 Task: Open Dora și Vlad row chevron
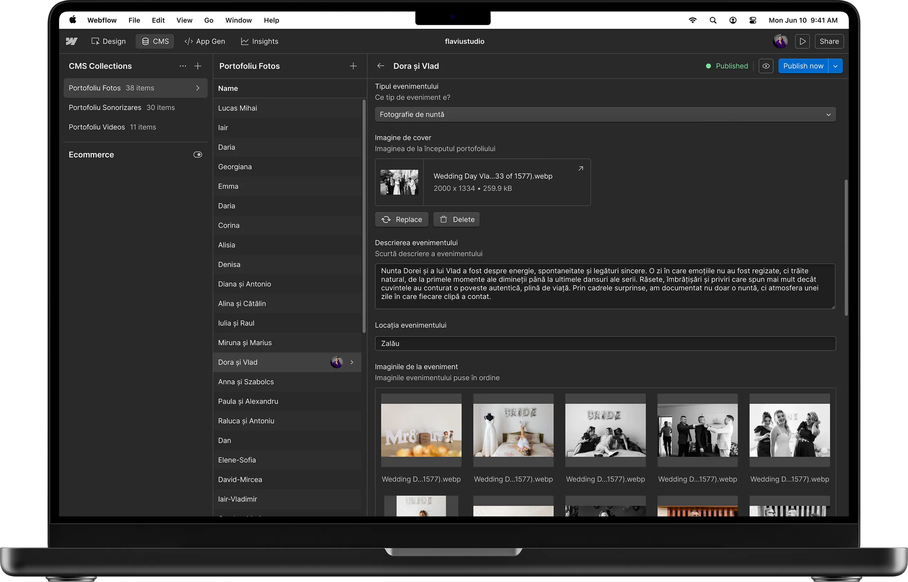pyautogui.click(x=352, y=362)
